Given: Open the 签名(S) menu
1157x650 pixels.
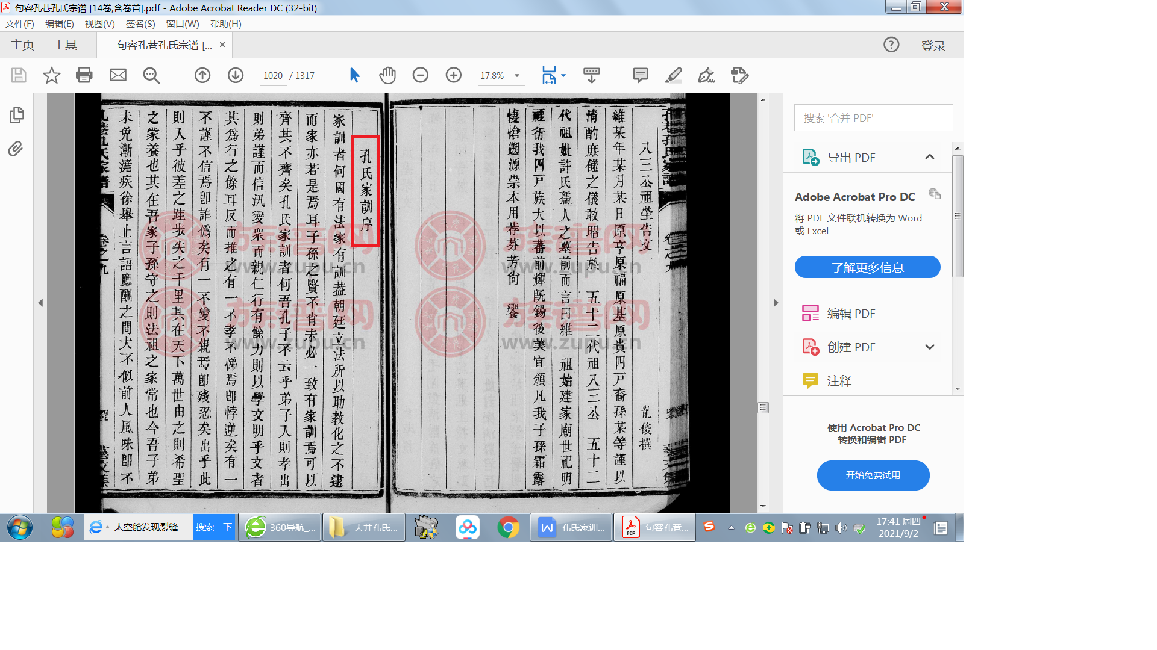Looking at the screenshot, I should 140,24.
